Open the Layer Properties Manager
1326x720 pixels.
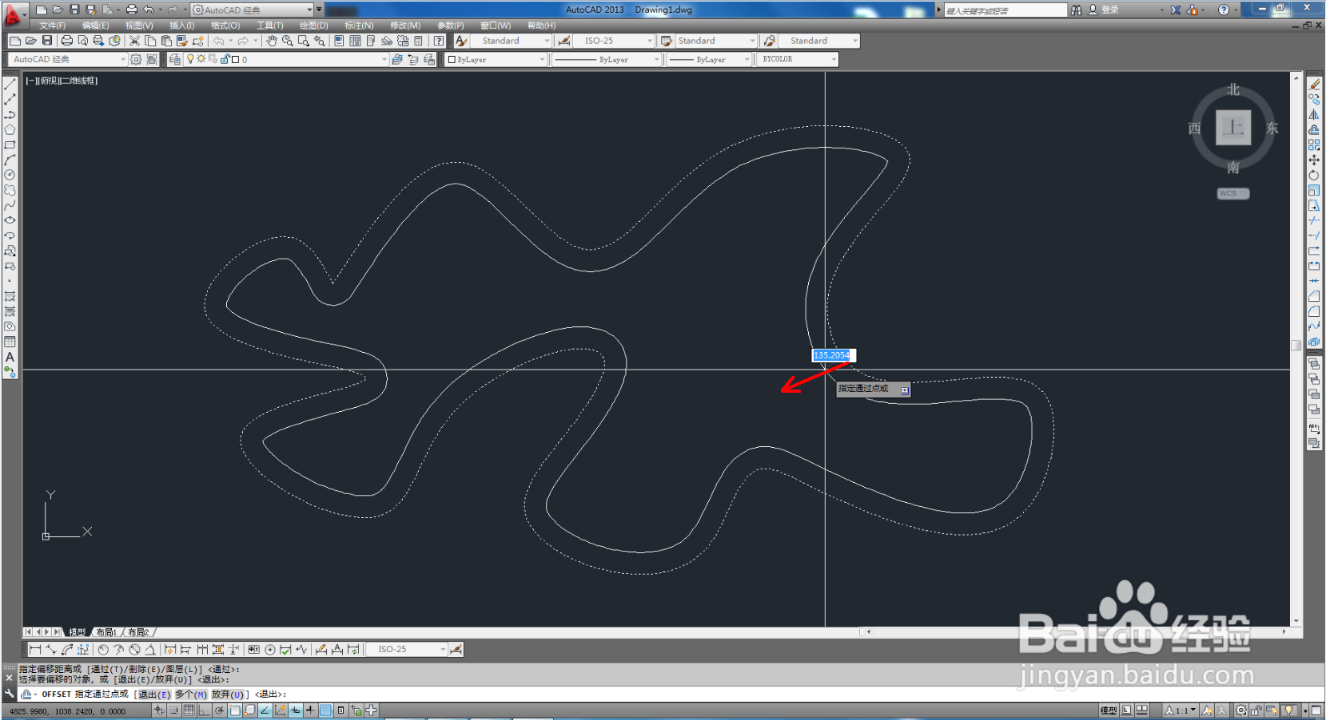174,59
